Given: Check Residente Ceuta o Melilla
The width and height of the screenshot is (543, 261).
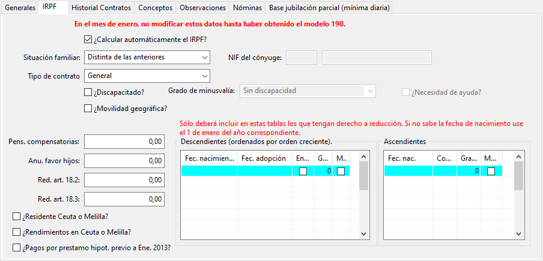Looking at the screenshot, I should tap(16, 217).
